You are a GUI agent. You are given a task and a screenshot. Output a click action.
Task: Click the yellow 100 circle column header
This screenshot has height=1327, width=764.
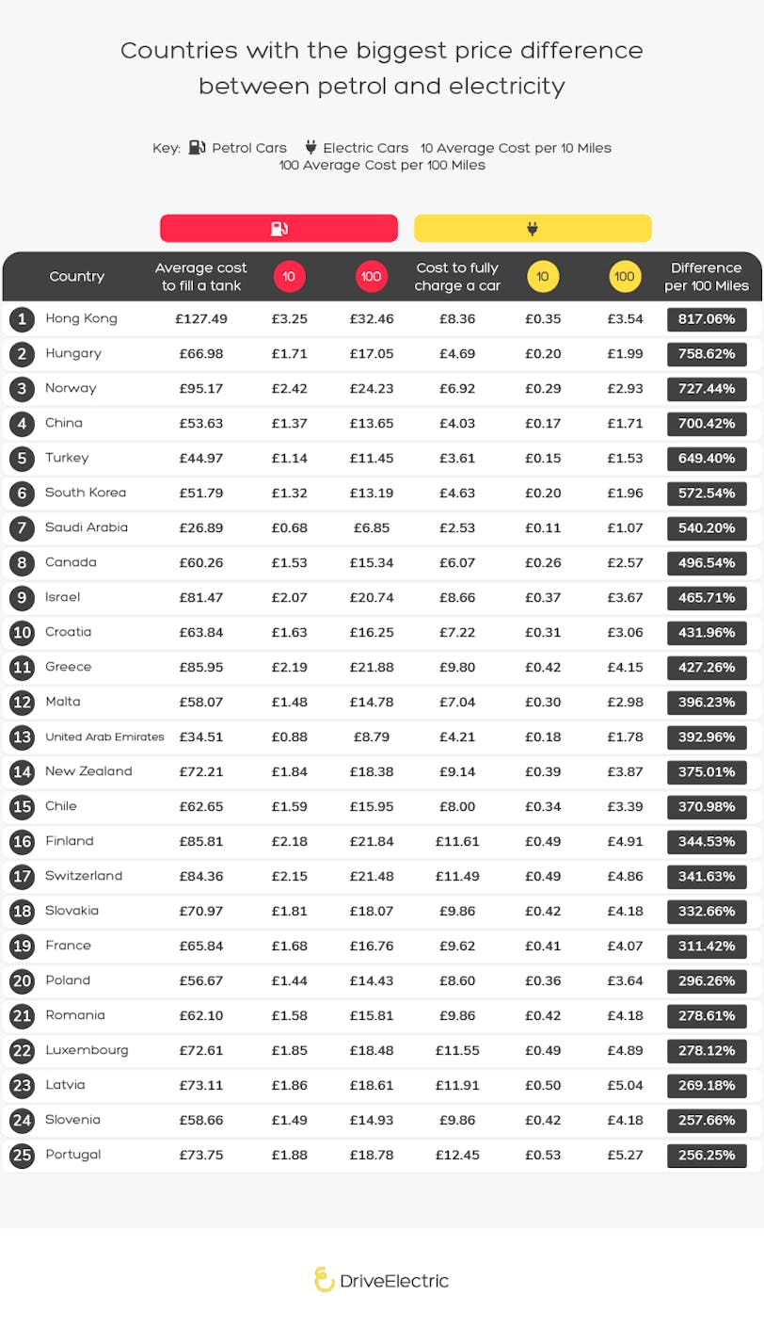click(x=625, y=277)
